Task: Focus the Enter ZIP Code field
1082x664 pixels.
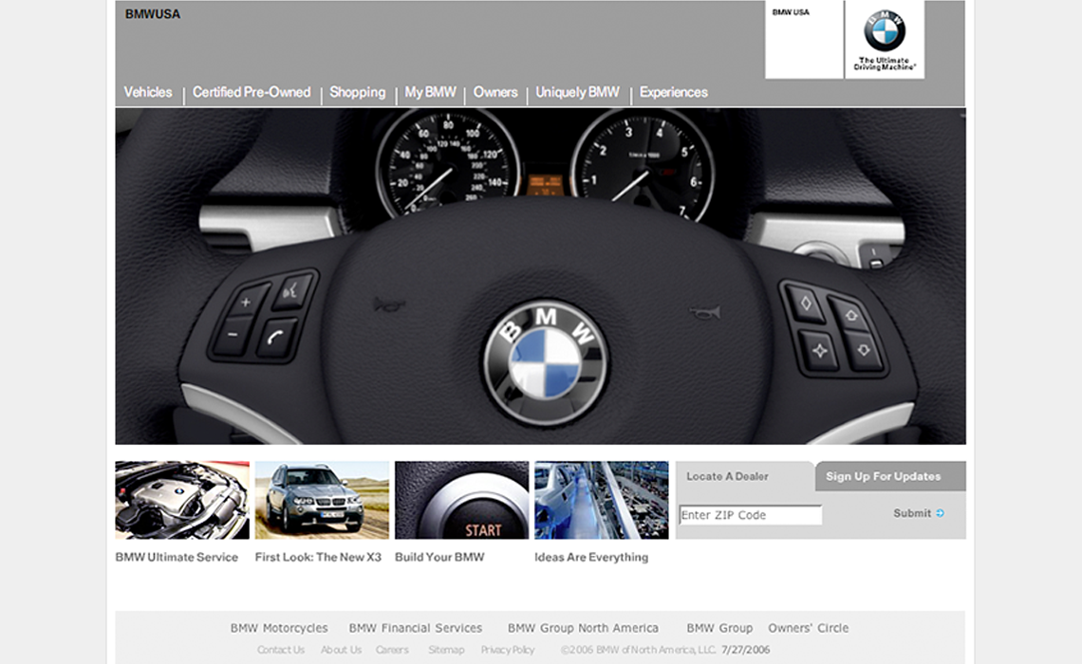Action: point(750,515)
